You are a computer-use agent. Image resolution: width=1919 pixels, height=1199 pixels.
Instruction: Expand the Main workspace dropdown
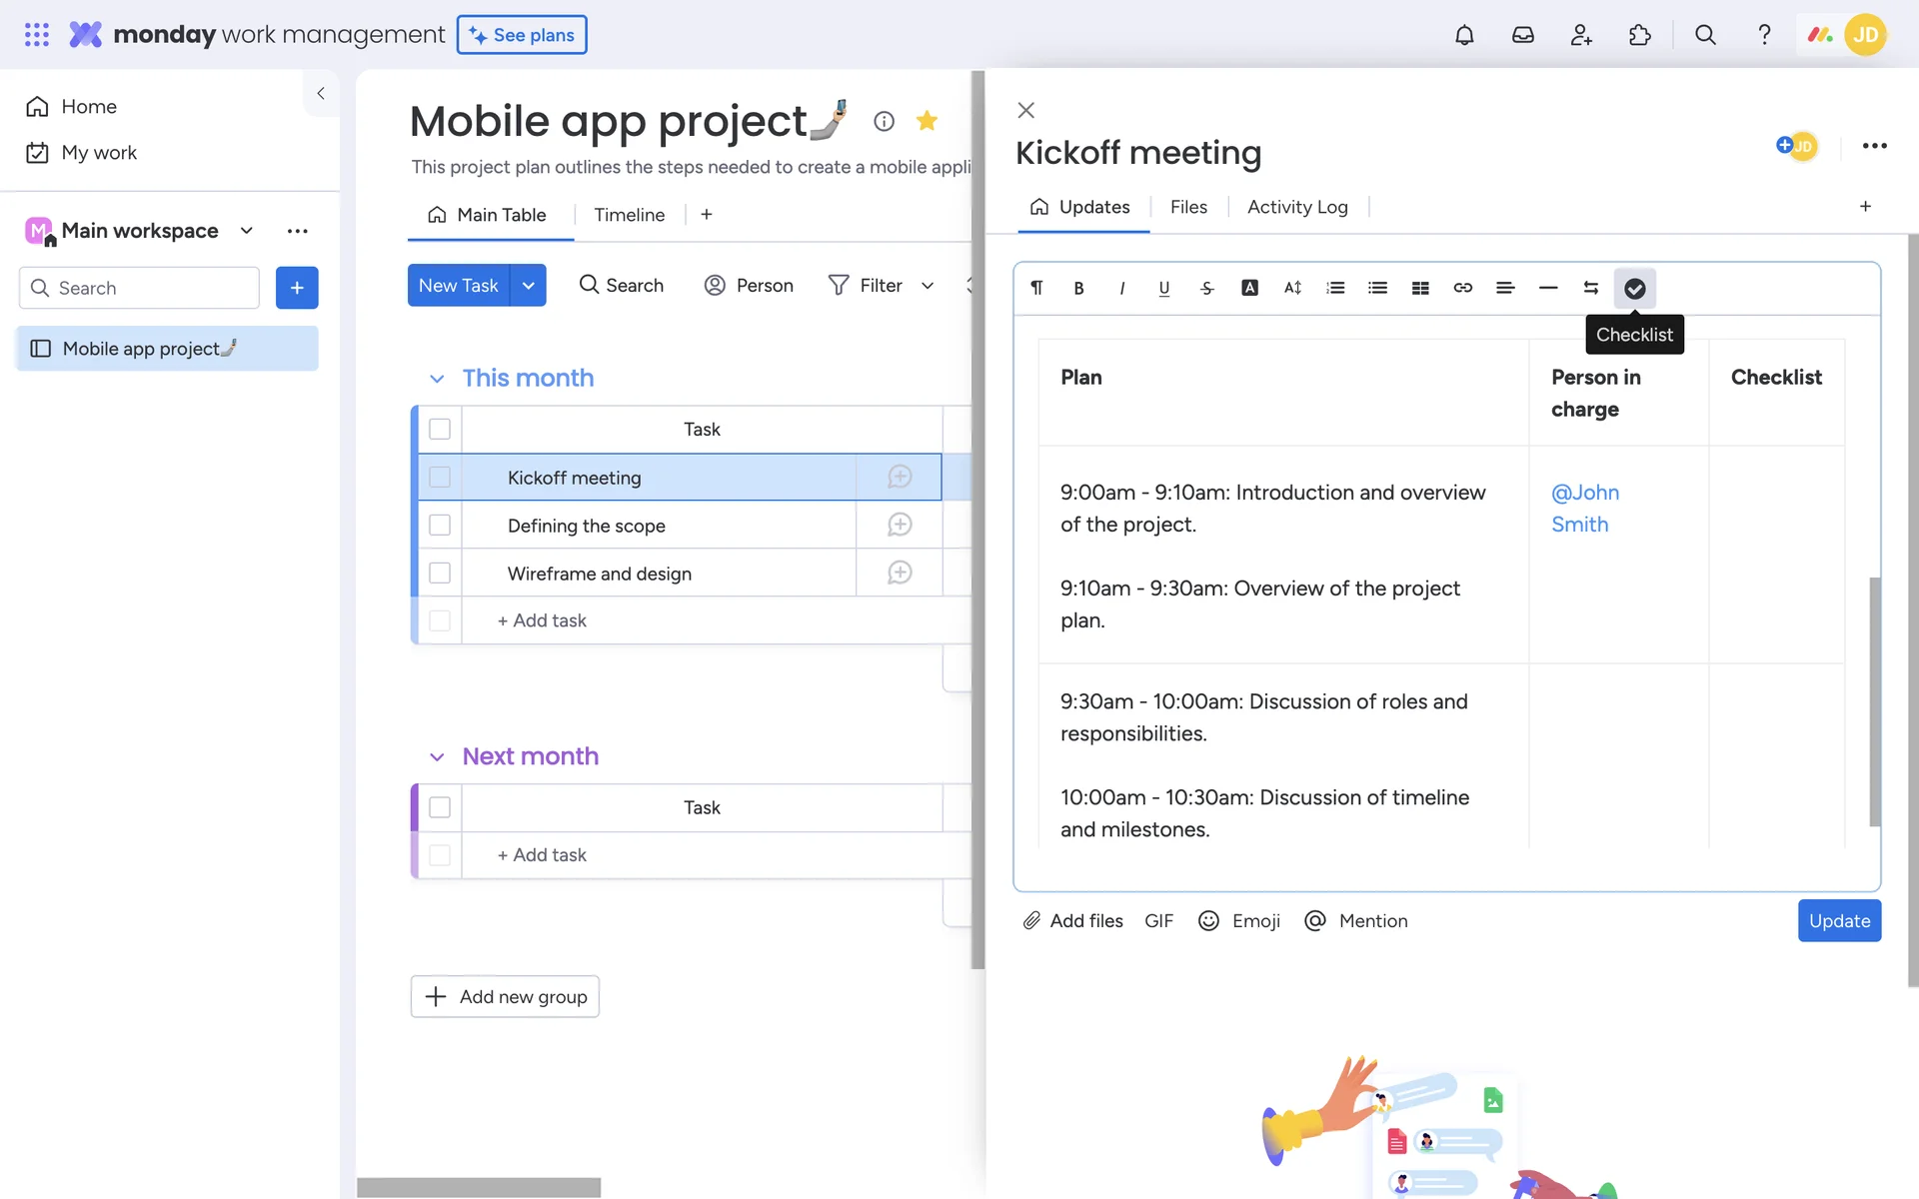click(247, 231)
